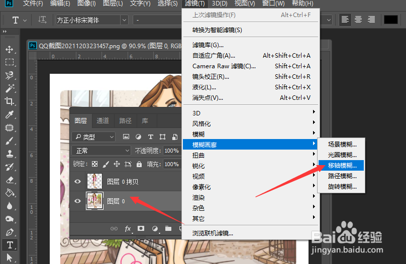This screenshot has width=406, height=264.
Task: Click 转换为智能滤镜(S)
Action: point(250,30)
